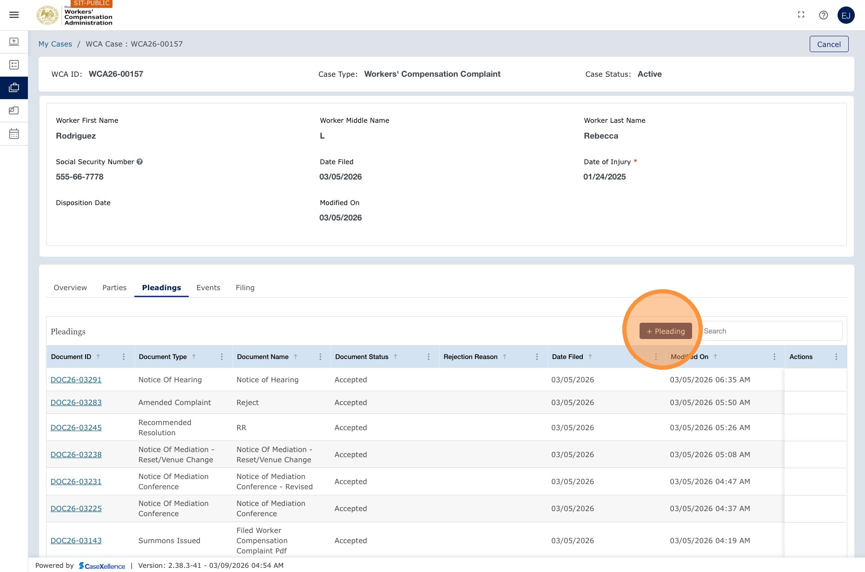Viewport: 865px width, 572px height.
Task: Open document link DOC26-03283
Action: pyautogui.click(x=76, y=403)
